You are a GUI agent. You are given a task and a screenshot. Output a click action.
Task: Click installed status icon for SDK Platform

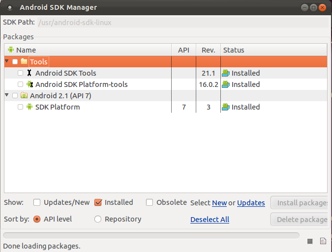pyautogui.click(x=226, y=107)
